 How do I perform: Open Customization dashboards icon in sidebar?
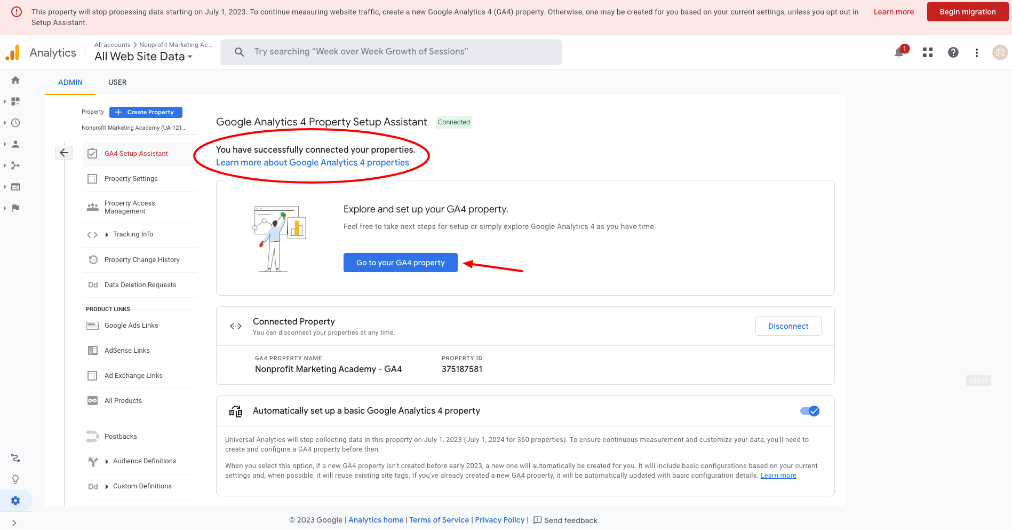(x=15, y=101)
